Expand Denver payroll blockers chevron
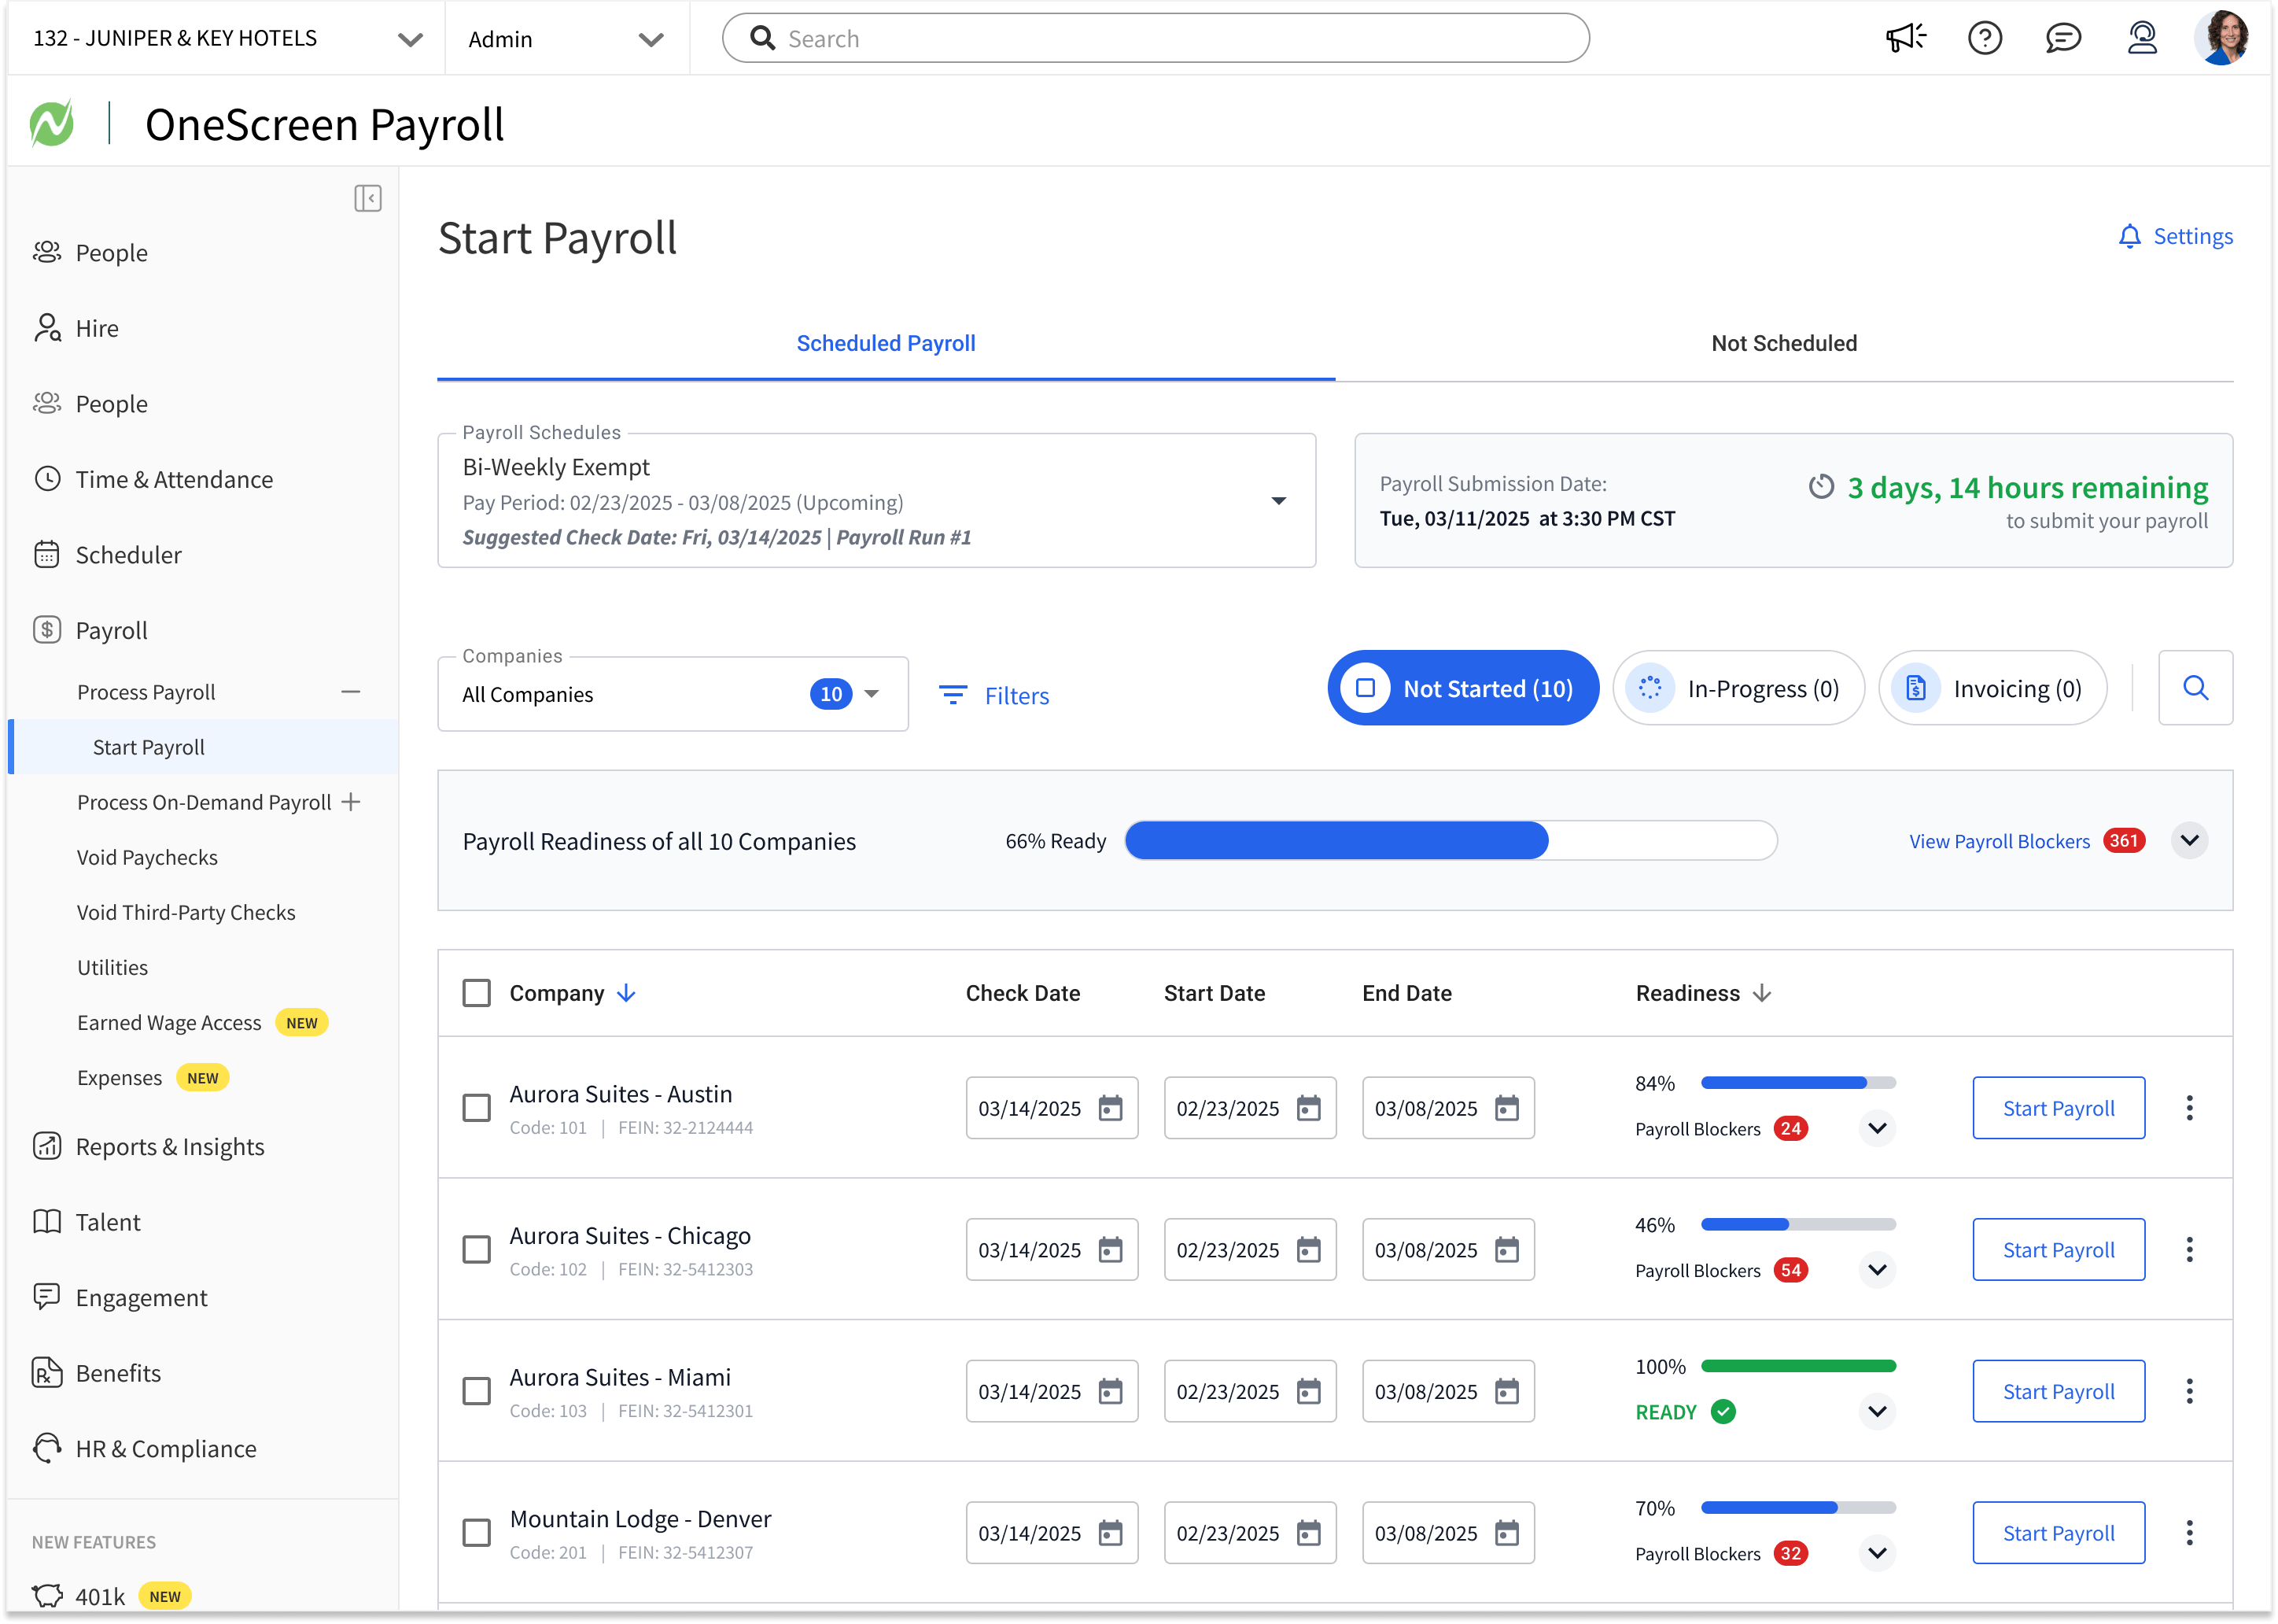 (x=1877, y=1553)
